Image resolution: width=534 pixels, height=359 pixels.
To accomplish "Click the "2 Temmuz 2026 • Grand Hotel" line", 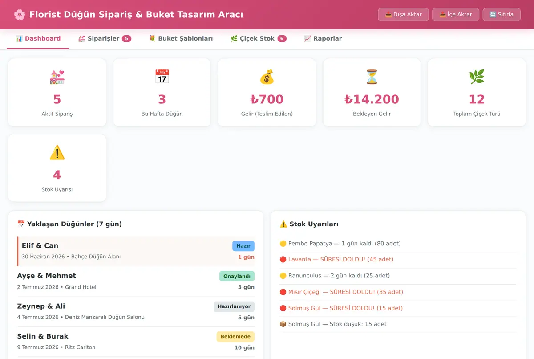I will pos(57,287).
